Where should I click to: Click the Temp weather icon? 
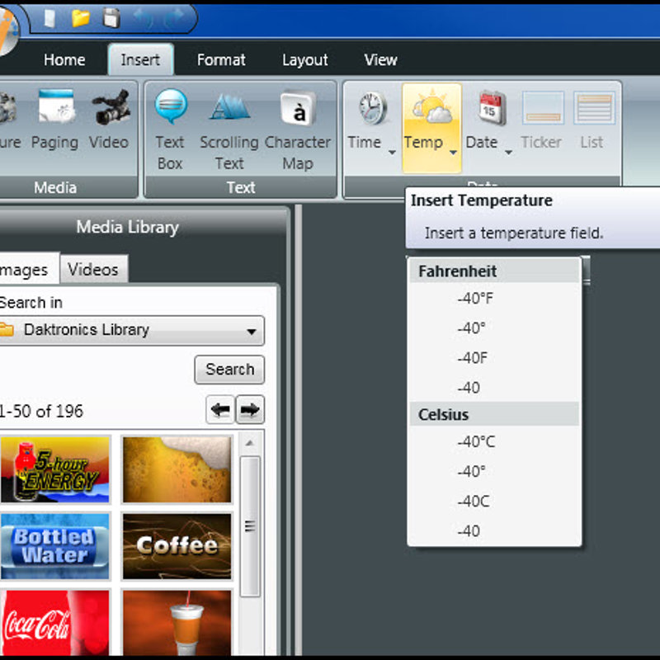point(431,108)
